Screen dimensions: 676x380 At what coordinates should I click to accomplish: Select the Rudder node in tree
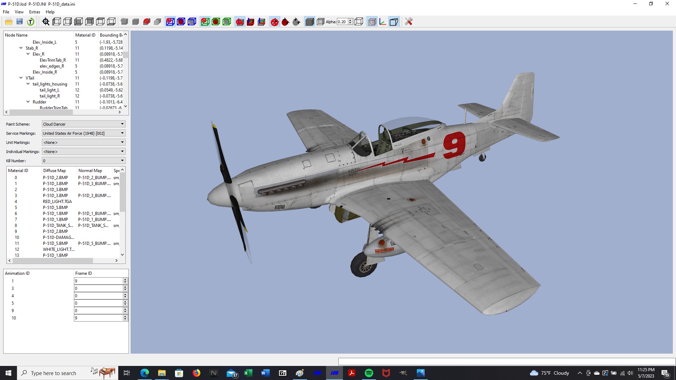pyautogui.click(x=39, y=102)
